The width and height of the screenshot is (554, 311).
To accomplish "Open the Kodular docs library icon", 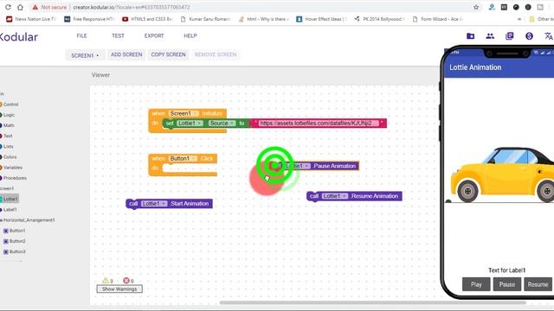I will [x=509, y=36].
